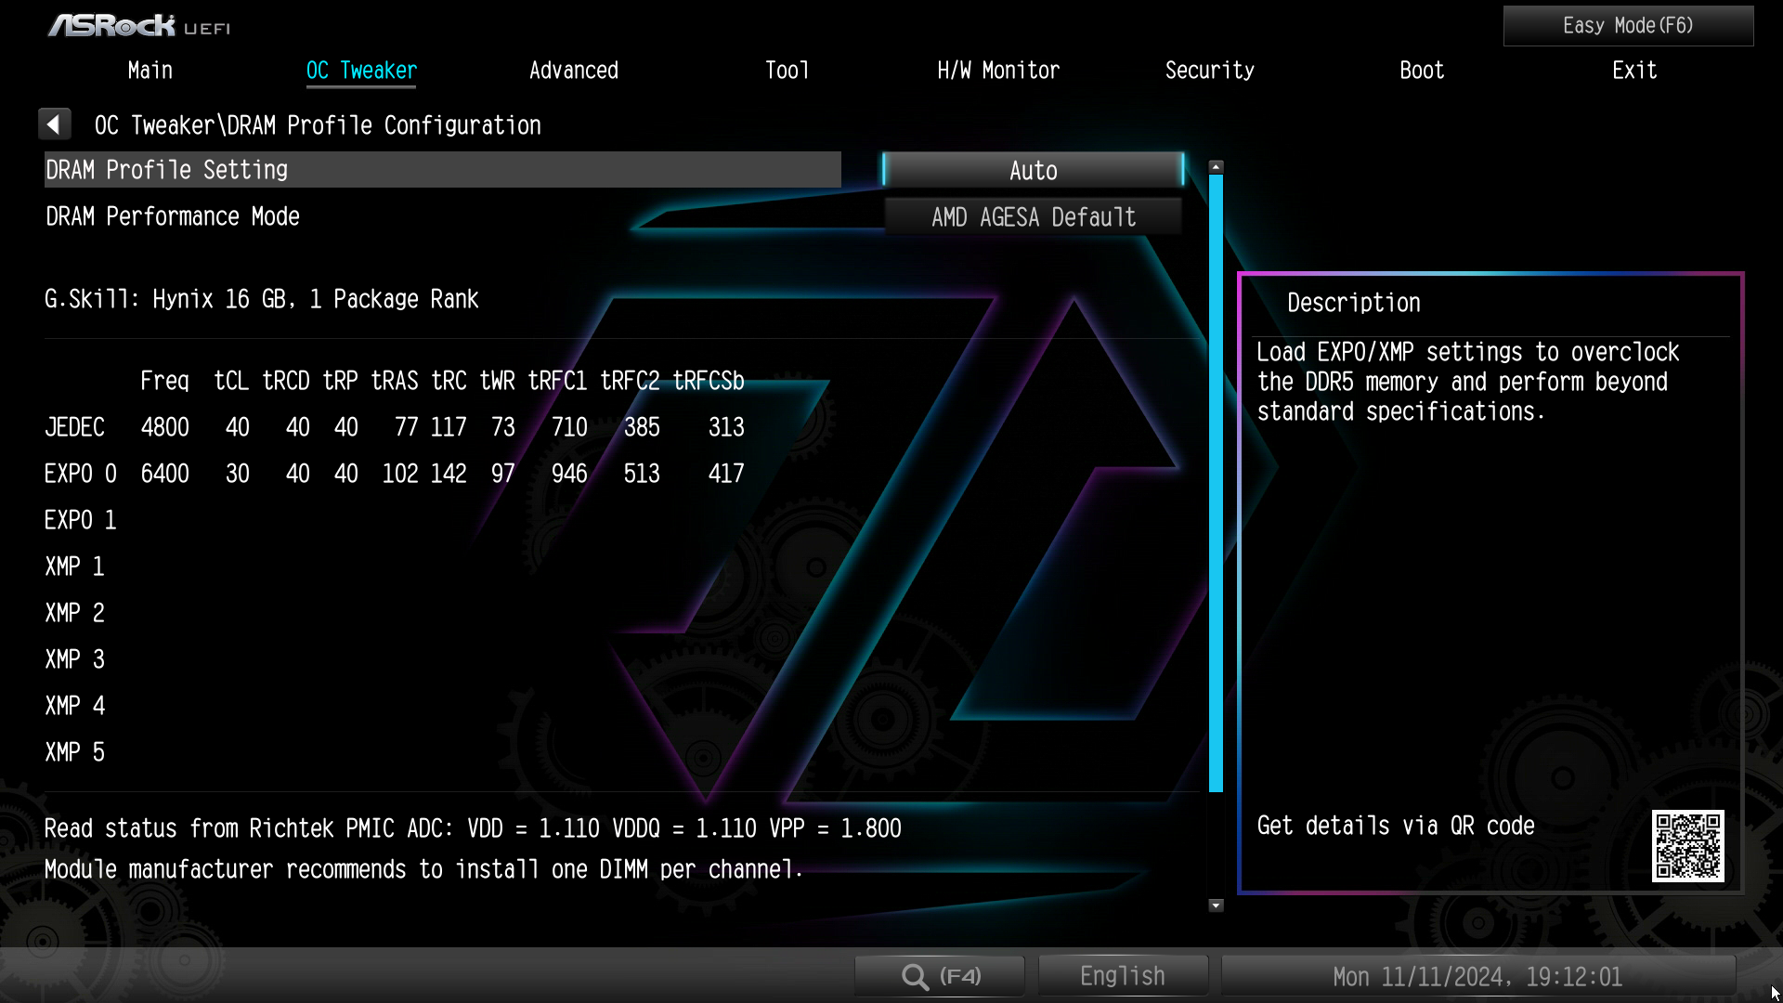Click the EXPO 0 6400 frequency value
The height and width of the screenshot is (1003, 1783).
pyautogui.click(x=165, y=474)
